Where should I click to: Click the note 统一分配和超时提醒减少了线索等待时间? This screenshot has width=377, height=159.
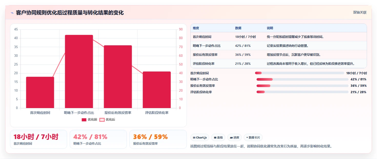pos(295,37)
